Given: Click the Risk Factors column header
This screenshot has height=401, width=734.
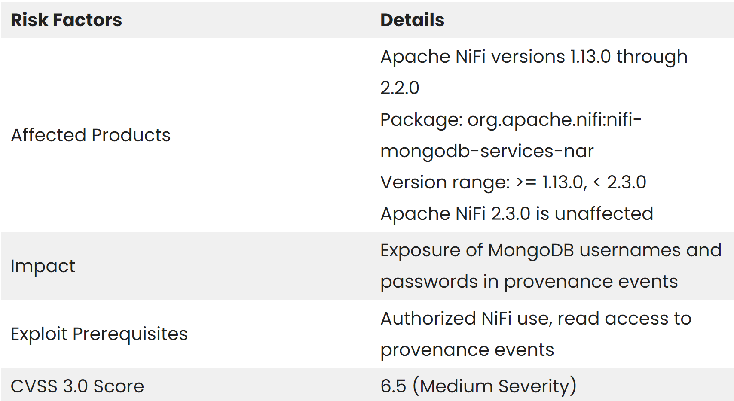Looking at the screenshot, I should 66,20.
